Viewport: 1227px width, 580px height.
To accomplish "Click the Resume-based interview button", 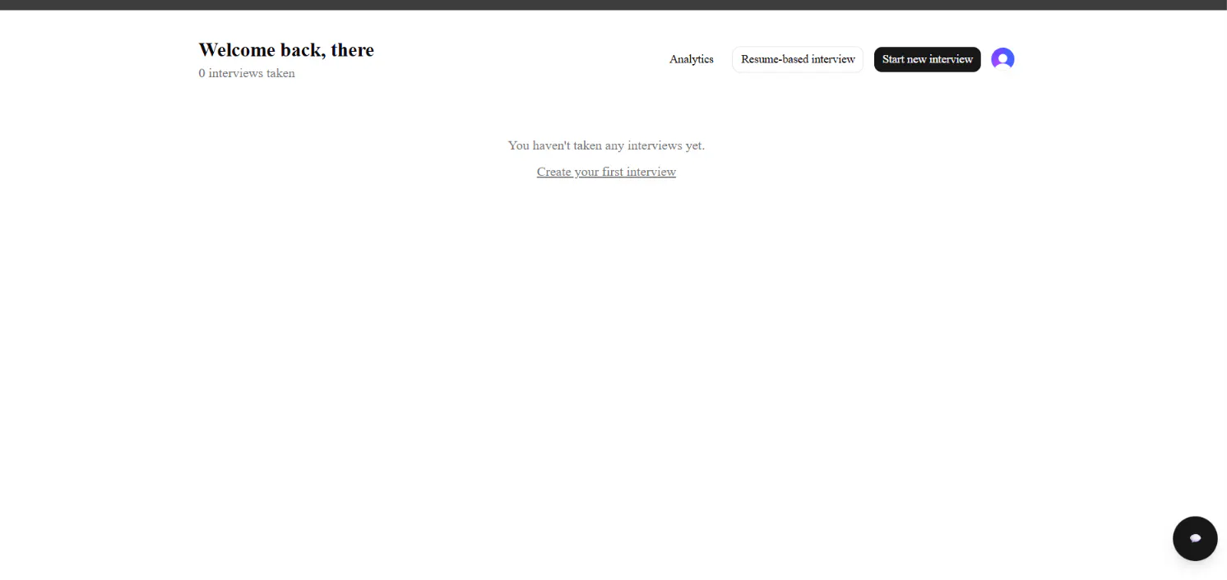I will tap(798, 59).
